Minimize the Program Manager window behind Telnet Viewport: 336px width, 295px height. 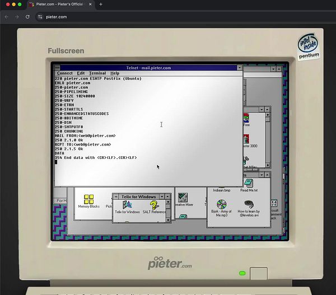273,69
